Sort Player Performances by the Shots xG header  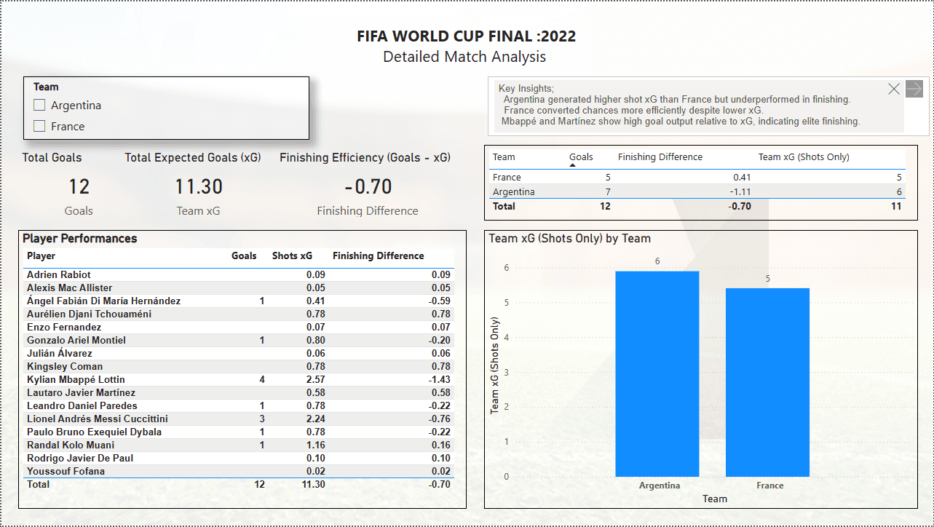(x=292, y=256)
